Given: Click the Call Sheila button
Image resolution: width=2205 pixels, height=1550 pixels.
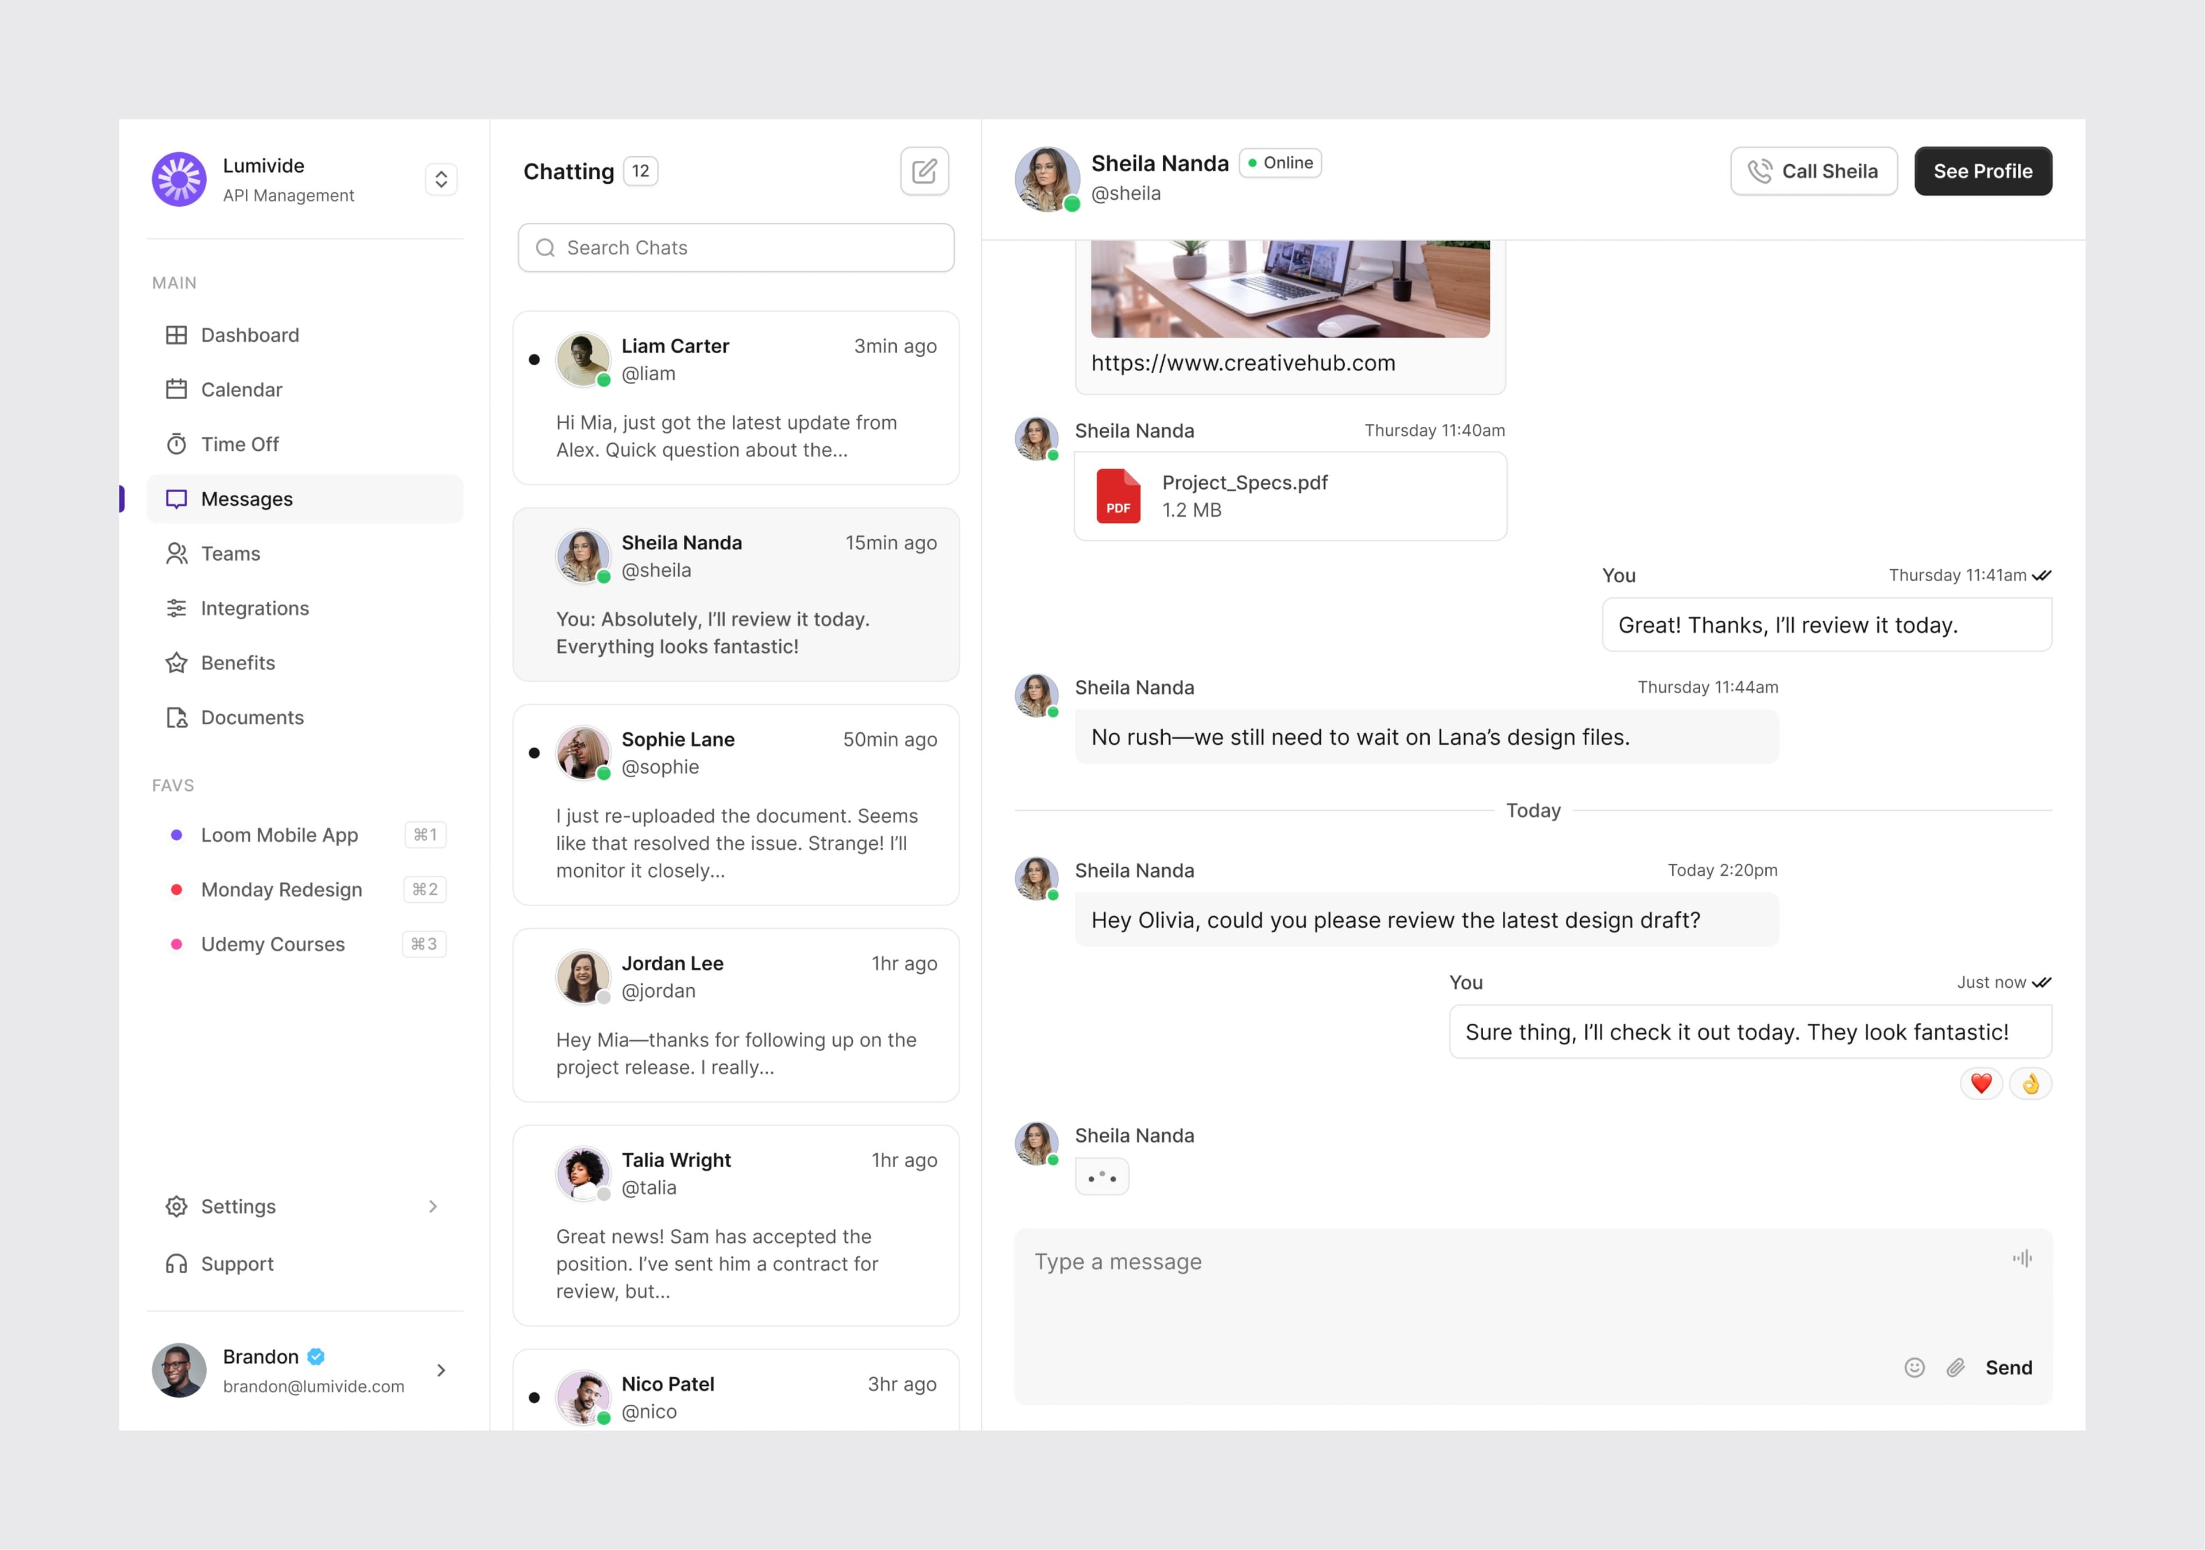Looking at the screenshot, I should point(1813,171).
